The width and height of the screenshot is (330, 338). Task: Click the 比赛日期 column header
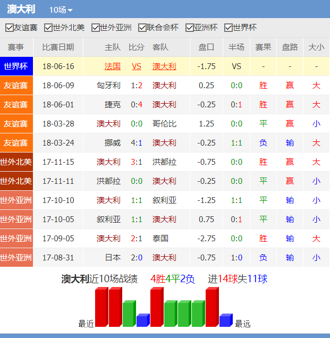point(58,47)
